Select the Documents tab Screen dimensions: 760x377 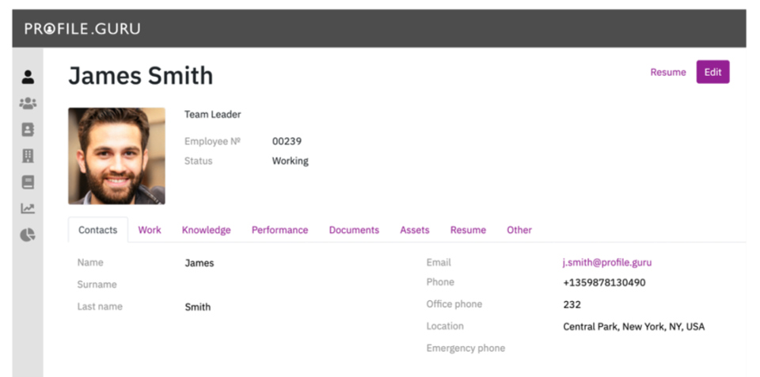tap(354, 230)
